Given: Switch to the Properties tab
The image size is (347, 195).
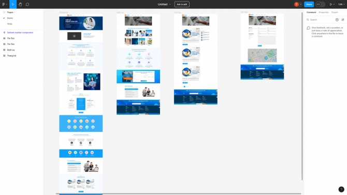Looking at the screenshot, I should 324,12.
